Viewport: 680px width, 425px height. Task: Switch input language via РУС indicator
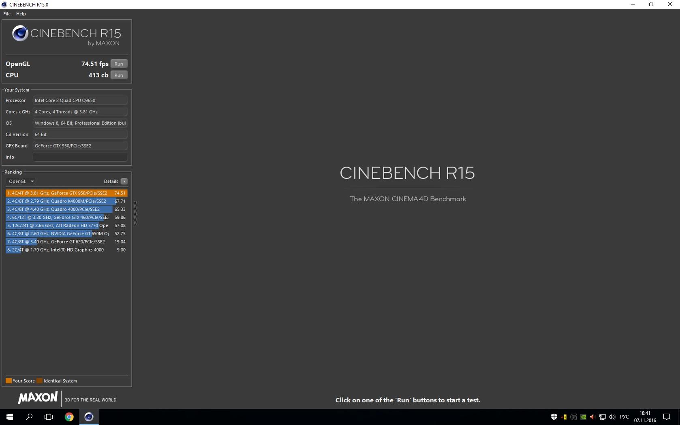[624, 417]
